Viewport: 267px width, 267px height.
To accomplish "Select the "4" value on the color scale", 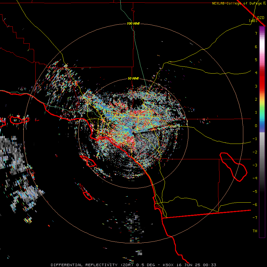I will click(x=256, y=73).
